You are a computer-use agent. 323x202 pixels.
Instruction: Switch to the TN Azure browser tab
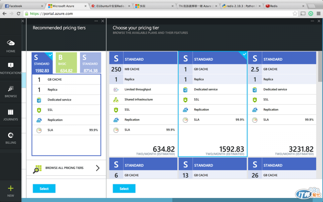pos(197,6)
